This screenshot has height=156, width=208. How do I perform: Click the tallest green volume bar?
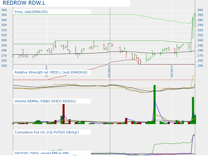(x=154, y=105)
